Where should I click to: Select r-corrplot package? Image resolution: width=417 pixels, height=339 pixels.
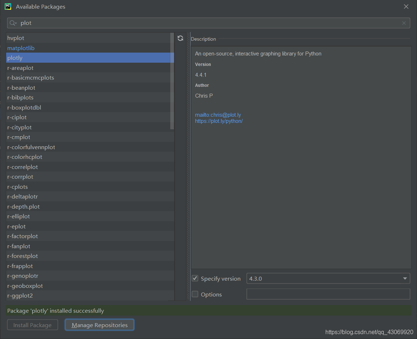coord(90,177)
